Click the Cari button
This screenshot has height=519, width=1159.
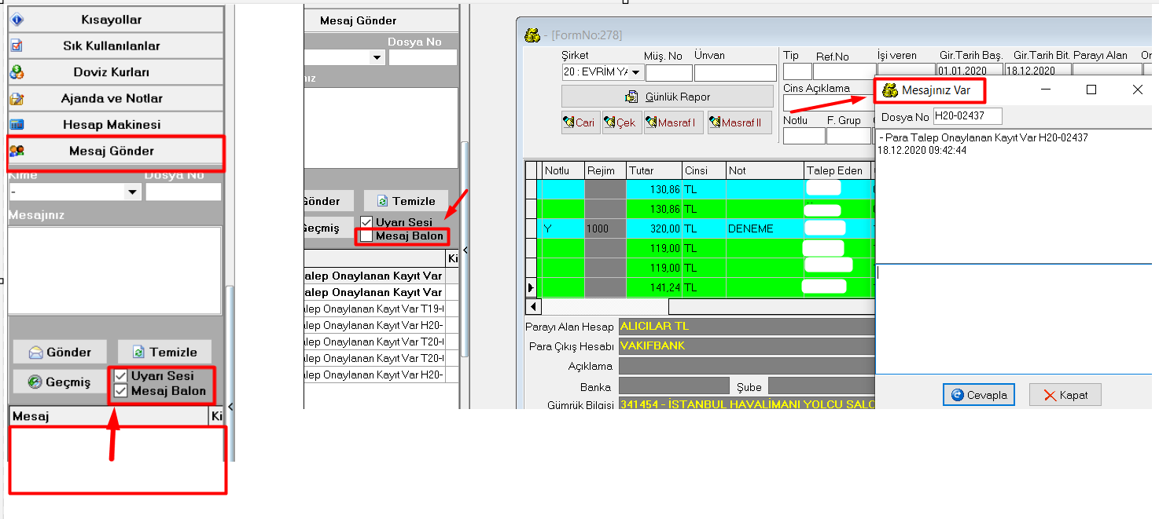click(x=580, y=123)
